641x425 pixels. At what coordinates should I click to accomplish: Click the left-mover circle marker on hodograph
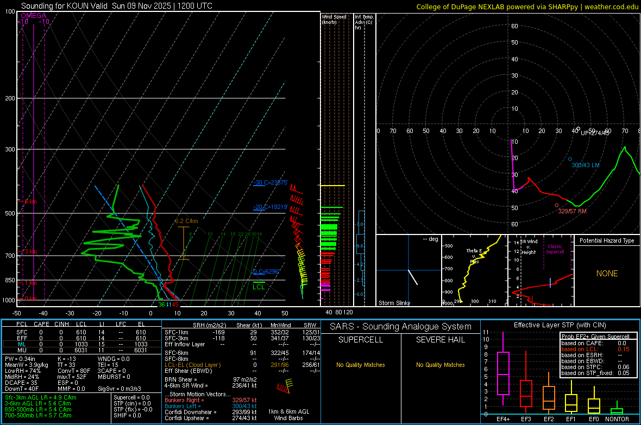point(570,159)
